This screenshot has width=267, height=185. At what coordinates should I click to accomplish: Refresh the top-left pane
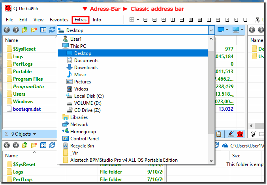pyautogui.click(x=52, y=30)
